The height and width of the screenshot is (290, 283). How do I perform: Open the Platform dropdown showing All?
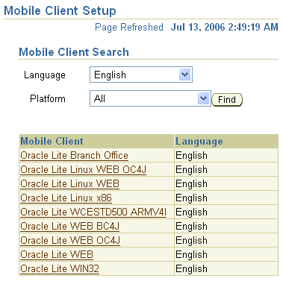click(150, 98)
